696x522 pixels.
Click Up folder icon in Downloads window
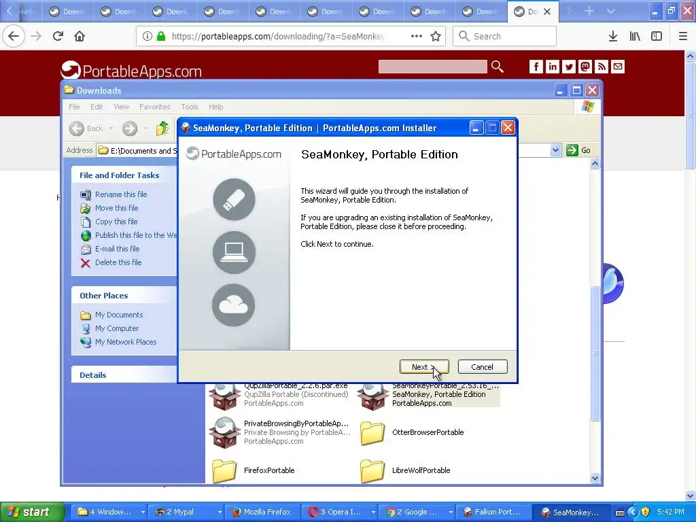(x=162, y=128)
